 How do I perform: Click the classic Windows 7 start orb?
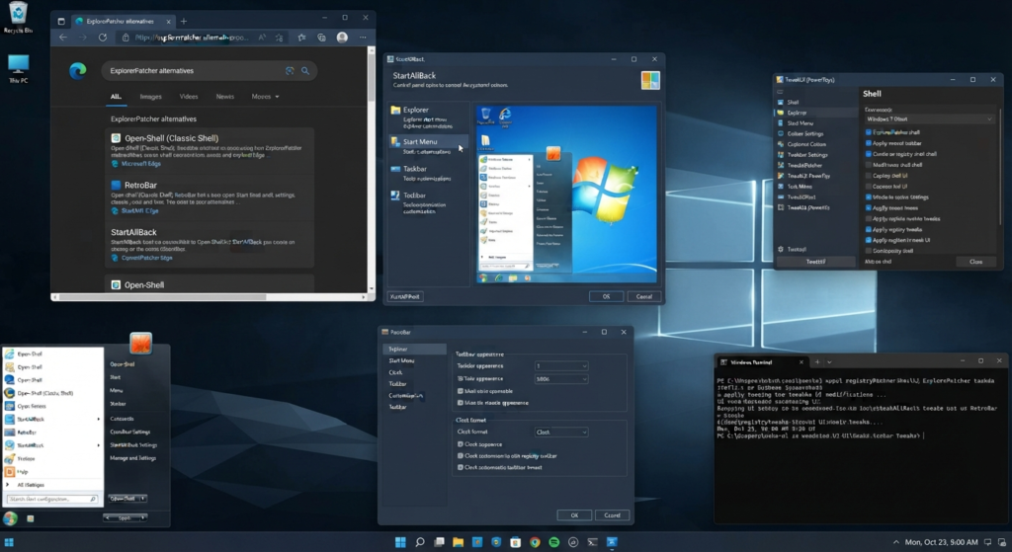[x=10, y=517]
